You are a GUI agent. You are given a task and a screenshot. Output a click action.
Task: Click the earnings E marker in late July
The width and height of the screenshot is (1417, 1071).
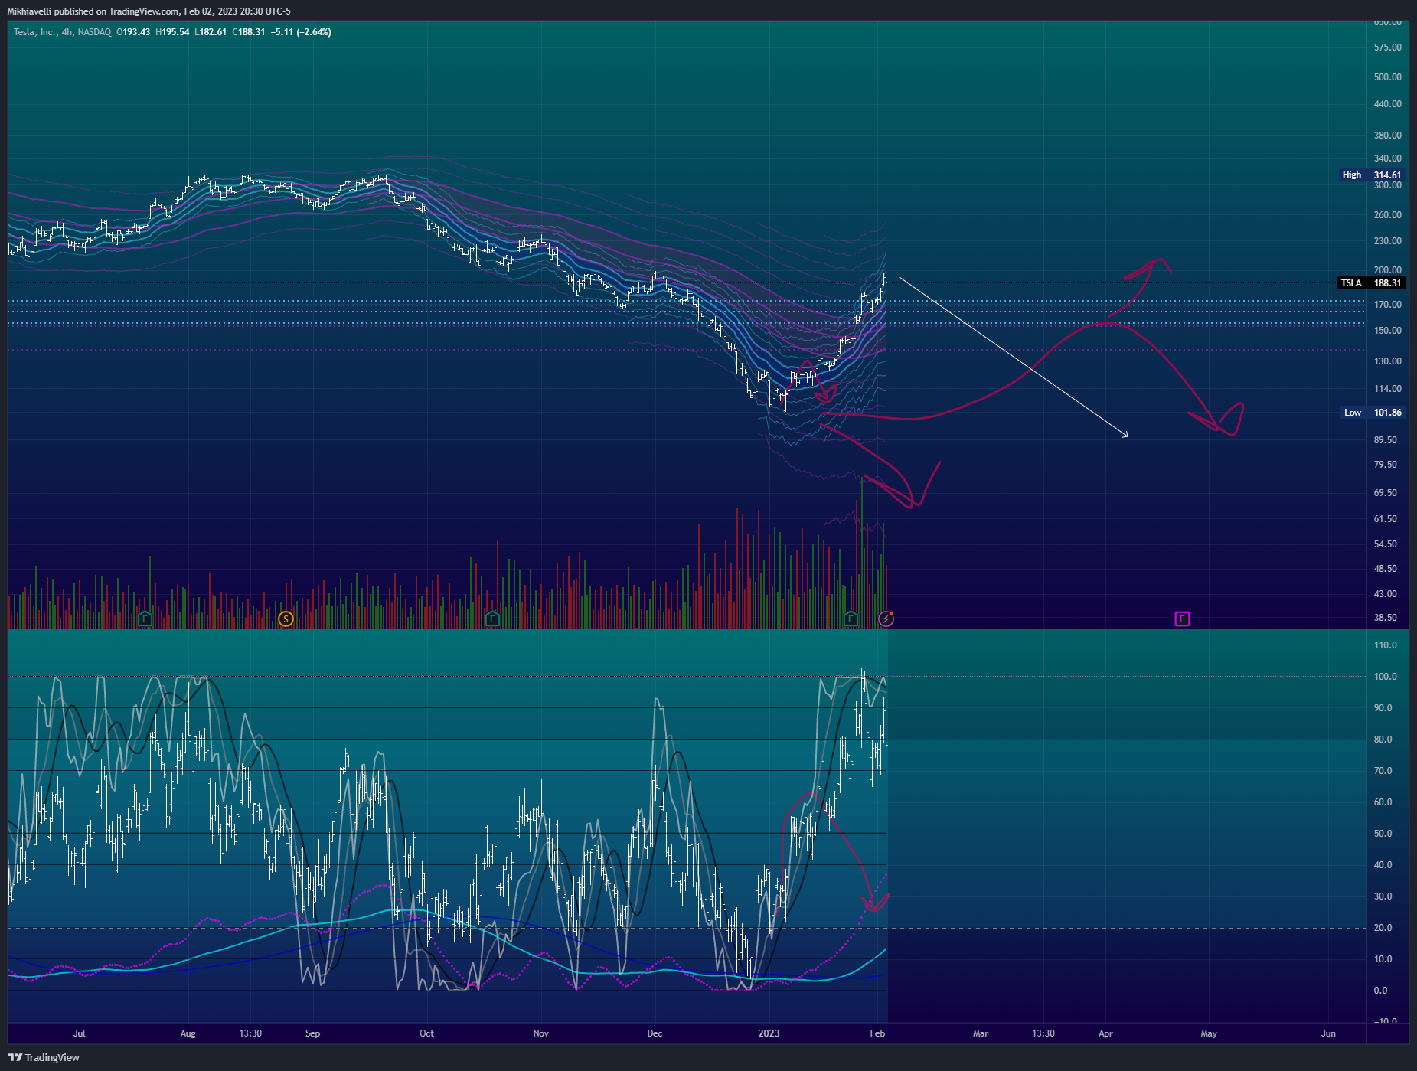[145, 619]
